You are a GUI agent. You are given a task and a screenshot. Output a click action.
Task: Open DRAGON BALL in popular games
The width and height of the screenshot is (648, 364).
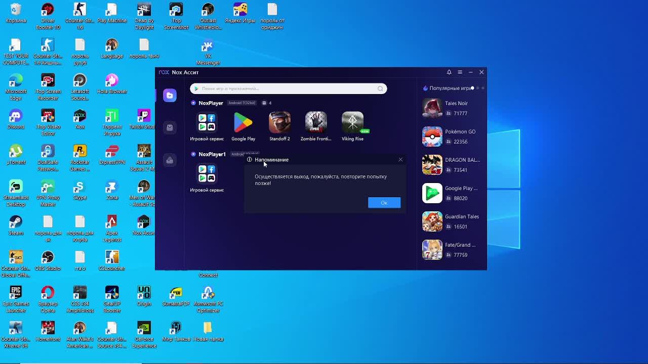pyautogui.click(x=451, y=165)
